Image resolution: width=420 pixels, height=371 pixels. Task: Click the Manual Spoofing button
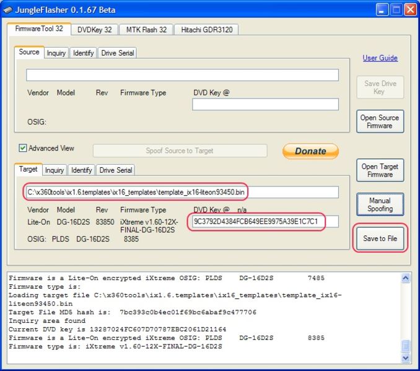[380, 204]
